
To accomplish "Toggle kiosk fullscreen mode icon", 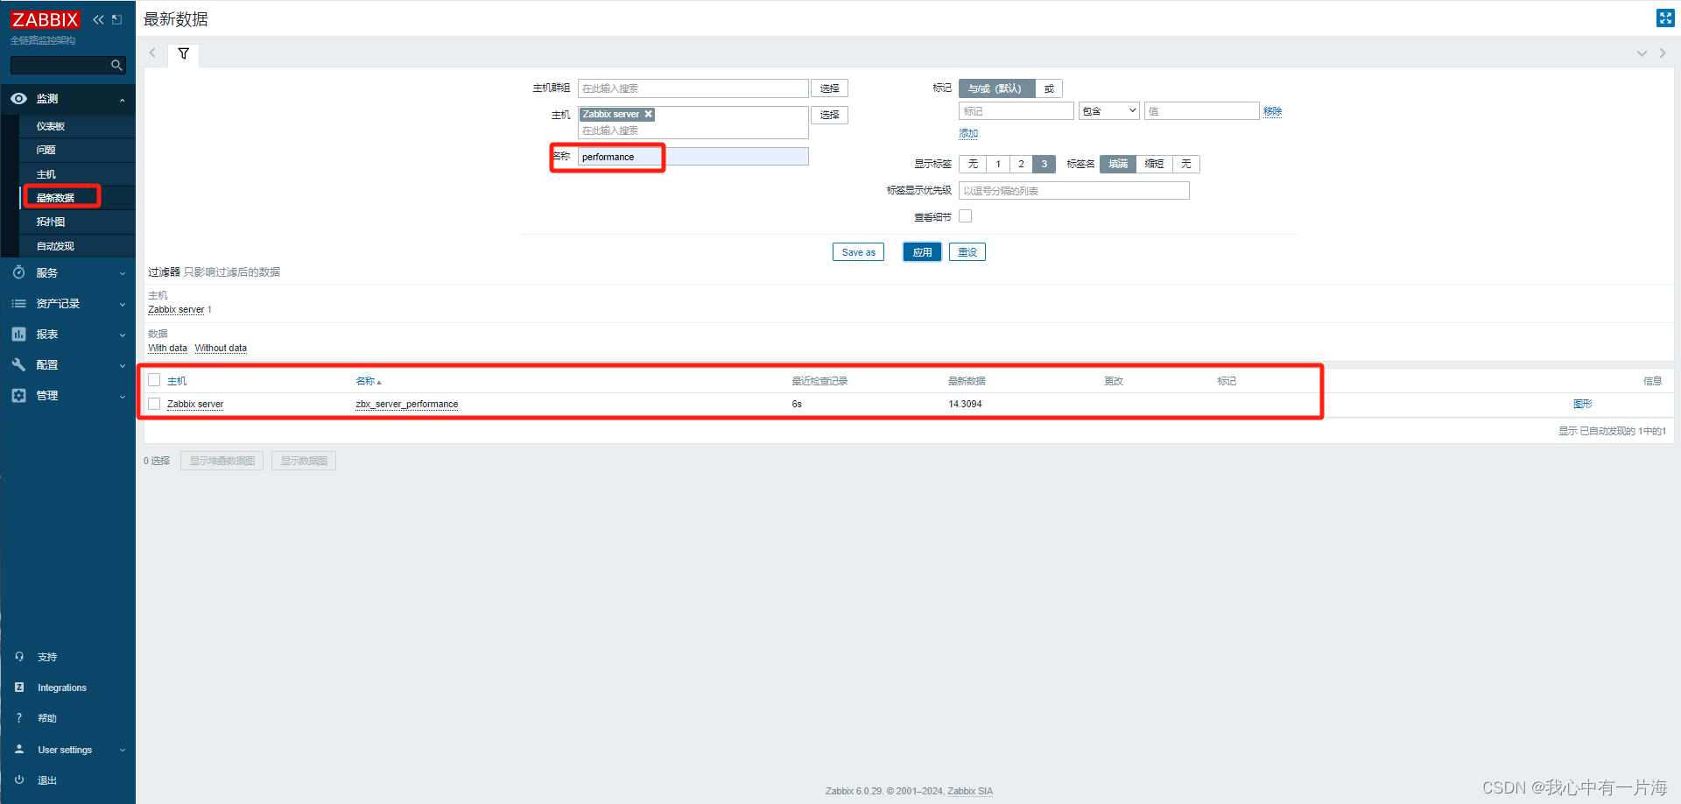I will 1665,18.
